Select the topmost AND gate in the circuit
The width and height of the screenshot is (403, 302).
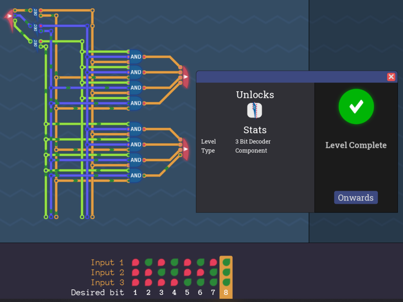pyautogui.click(x=136, y=57)
